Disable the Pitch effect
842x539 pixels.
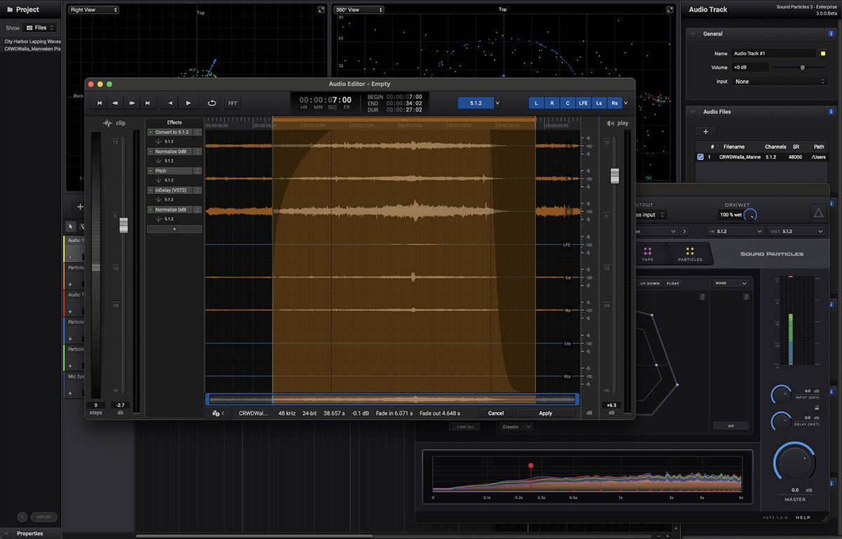tap(150, 171)
